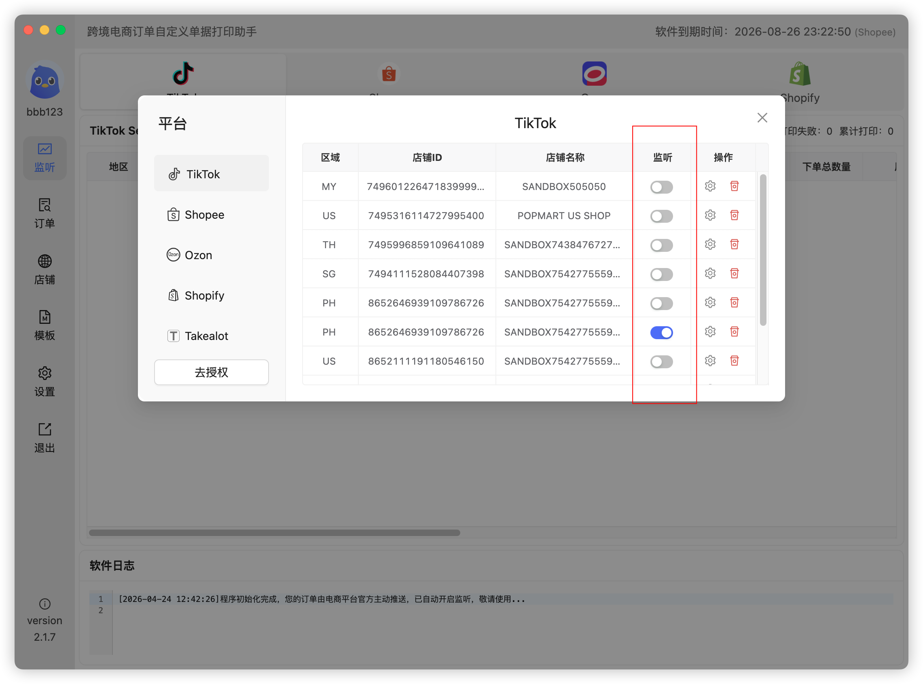Open settings gear for POPMART US SHOP
This screenshot has width=923, height=684.
(710, 215)
